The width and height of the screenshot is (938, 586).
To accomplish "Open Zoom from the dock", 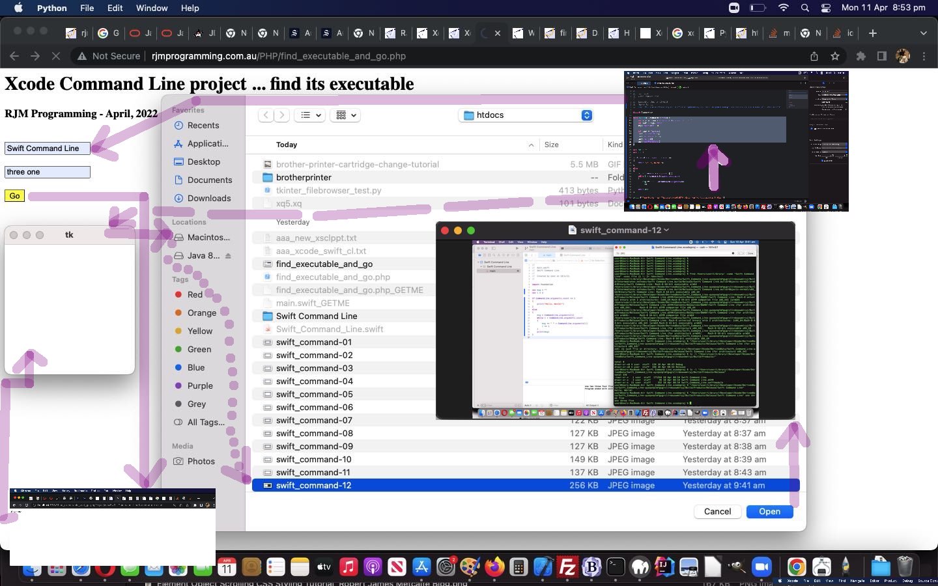I will (761, 567).
